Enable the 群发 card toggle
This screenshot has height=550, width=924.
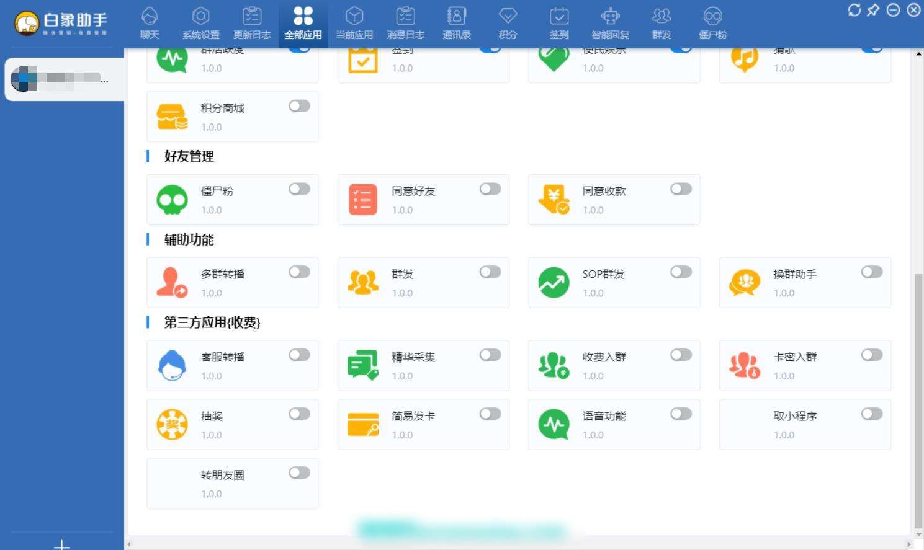click(x=490, y=272)
